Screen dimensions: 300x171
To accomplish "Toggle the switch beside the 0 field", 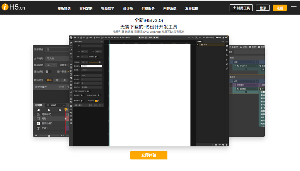I will coord(97,57).
